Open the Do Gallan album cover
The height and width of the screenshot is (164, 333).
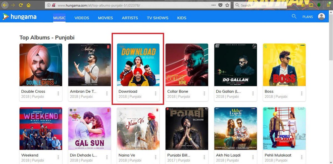click(x=236, y=65)
